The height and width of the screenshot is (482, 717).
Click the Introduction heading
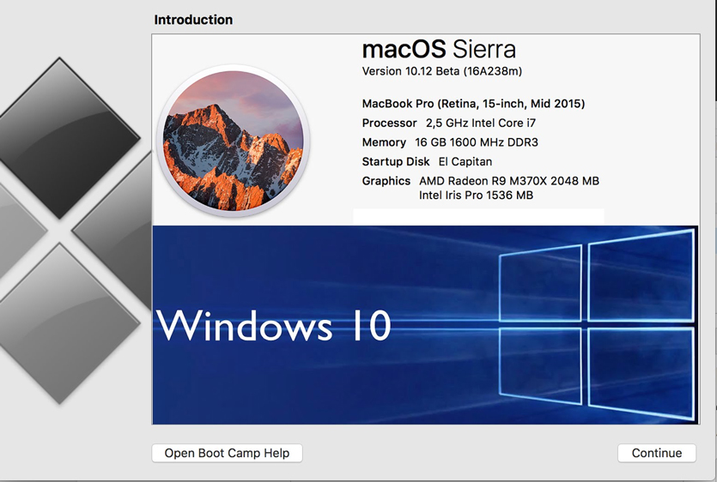click(x=193, y=20)
